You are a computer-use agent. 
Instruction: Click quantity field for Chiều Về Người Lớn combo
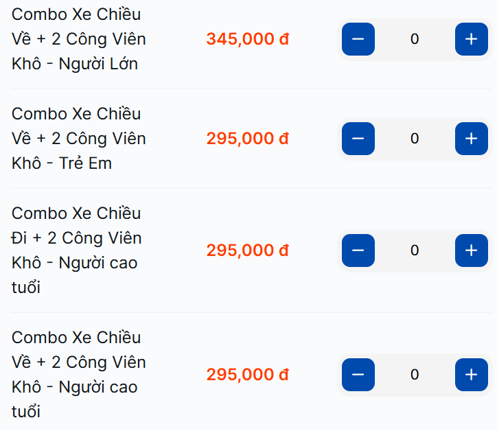pos(415,39)
